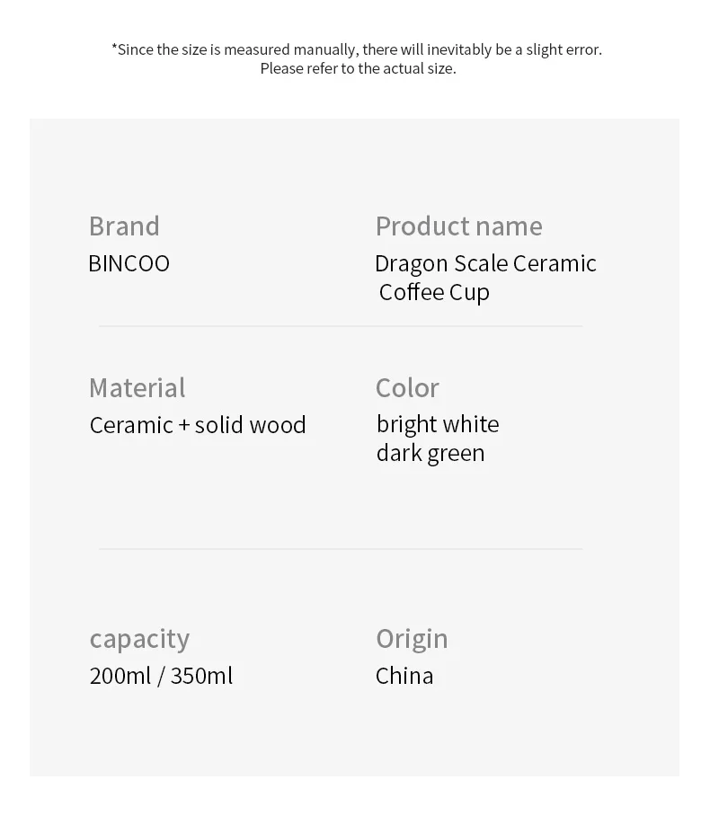Click the Coffee Cup text line
Screen dimensions: 710x824
[x=434, y=293]
